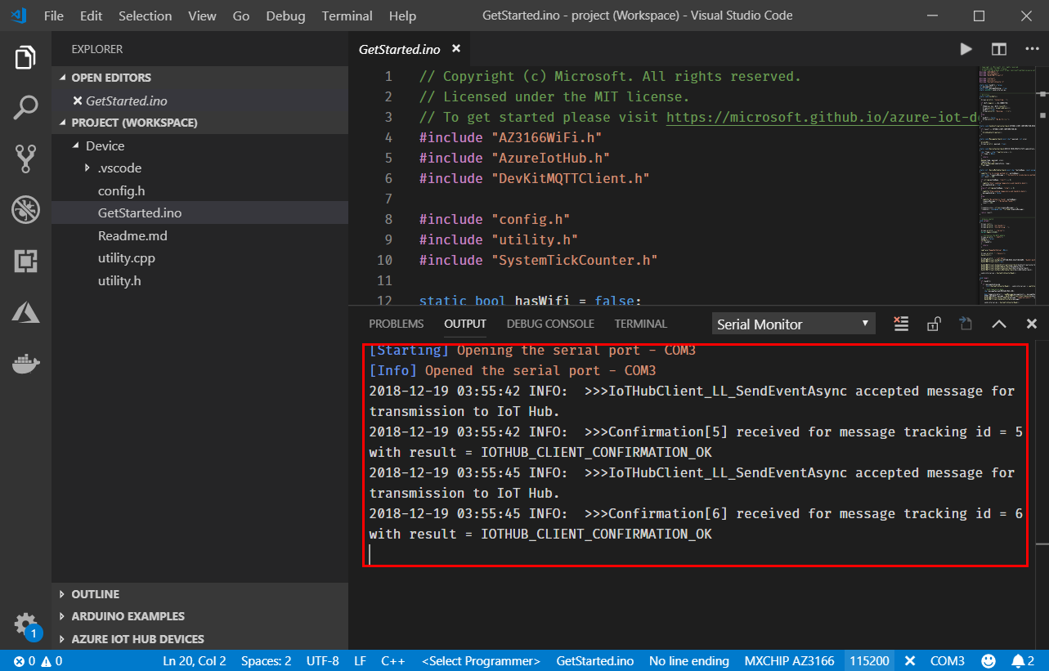Open the Debug menu
1049x671 pixels.
click(x=285, y=16)
